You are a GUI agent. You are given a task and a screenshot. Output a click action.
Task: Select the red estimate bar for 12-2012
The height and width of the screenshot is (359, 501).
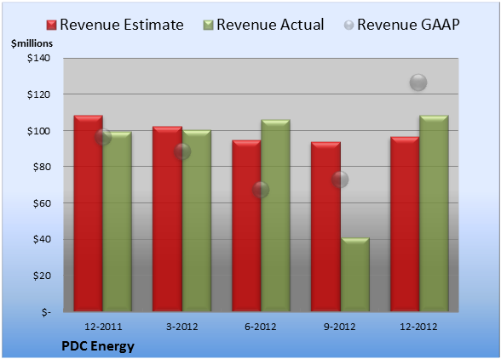405,224
